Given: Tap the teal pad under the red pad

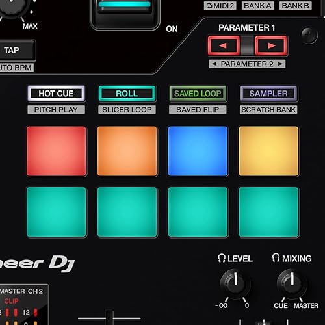Looking at the screenshot, I should tap(57, 212).
